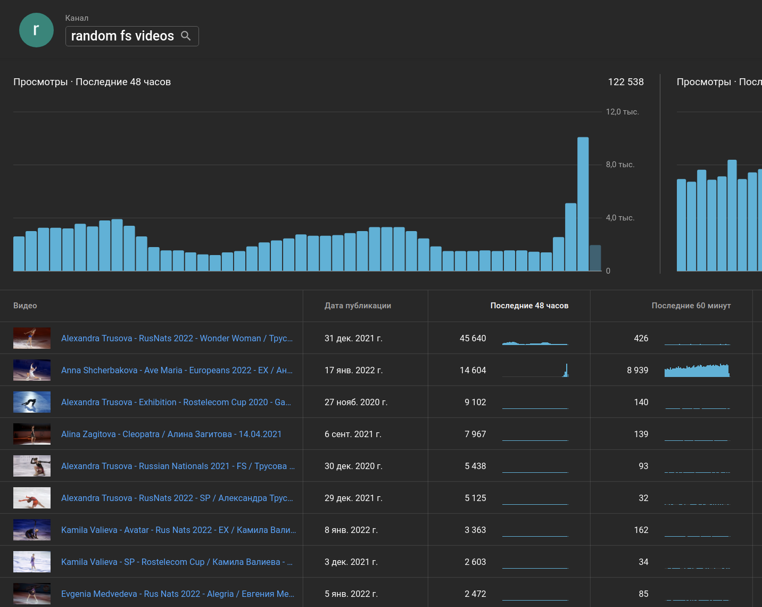
Task: Click Kamila Valieva SP Rostelecom Cup thumbnail
Action: (32, 562)
